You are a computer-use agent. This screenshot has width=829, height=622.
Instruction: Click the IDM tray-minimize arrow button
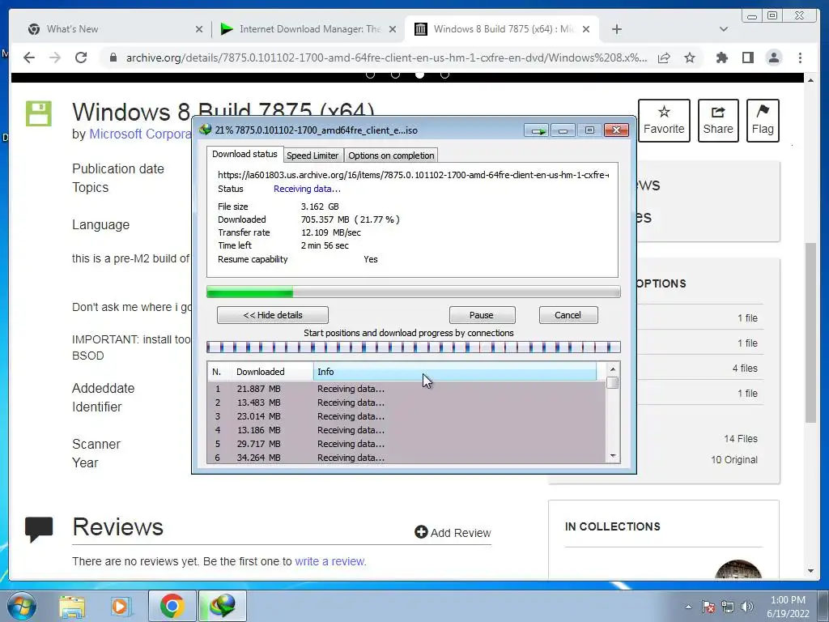[x=537, y=130]
